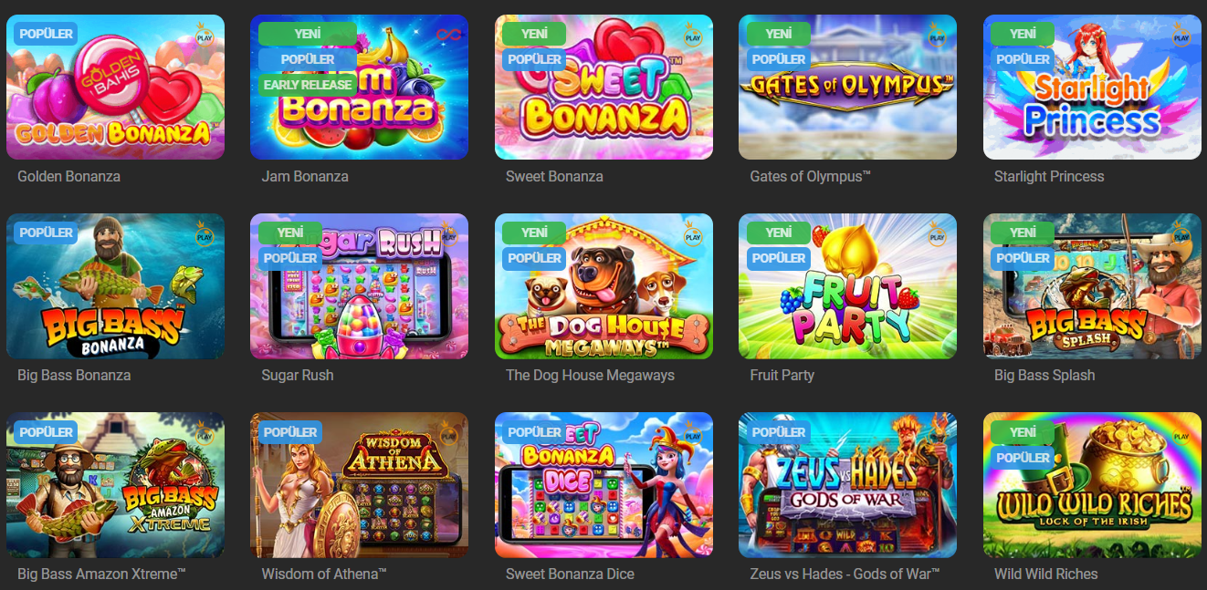This screenshot has width=1207, height=590.
Task: Select the Wisdom of Athena game image
Action: tap(359, 485)
